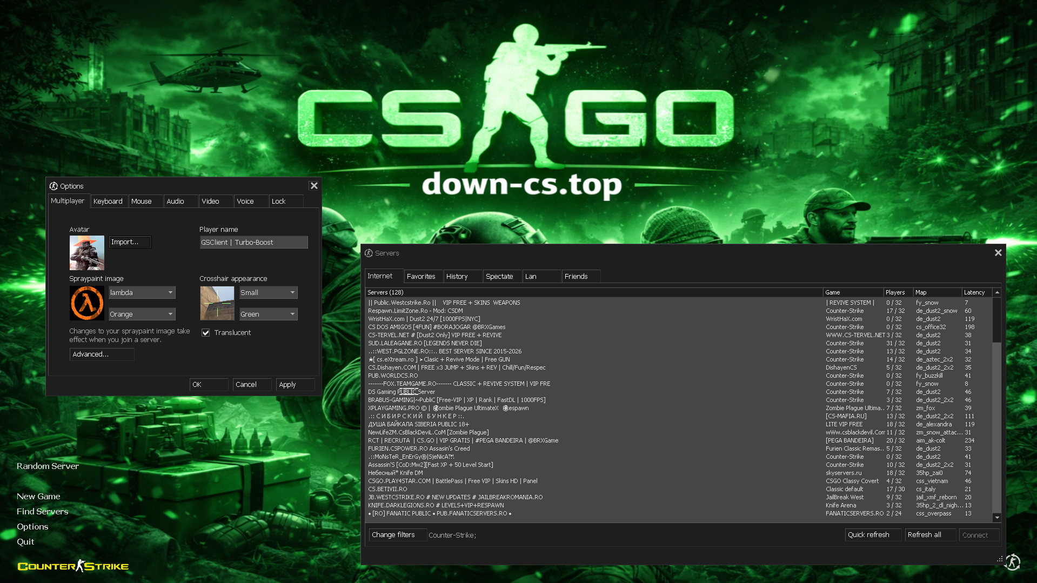Click the Servers window title bar icon

(x=369, y=253)
